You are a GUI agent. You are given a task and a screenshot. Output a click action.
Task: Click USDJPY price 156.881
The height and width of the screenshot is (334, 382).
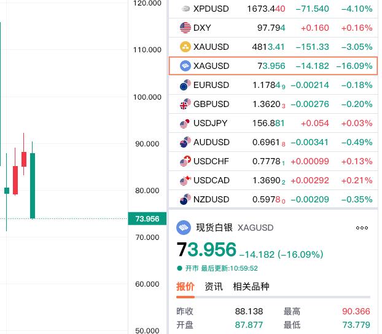pos(268,123)
